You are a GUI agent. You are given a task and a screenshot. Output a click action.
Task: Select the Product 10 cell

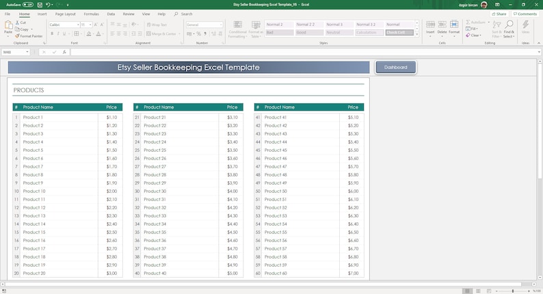tap(59, 191)
